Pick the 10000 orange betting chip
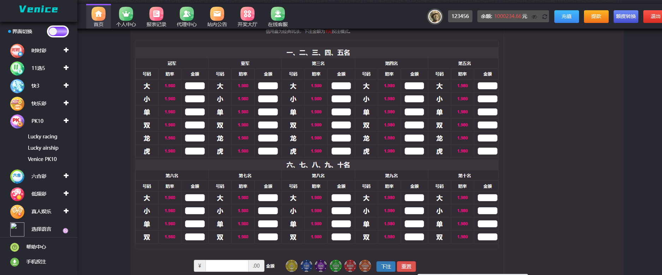Screen dimensions: 662x275 click(x=365, y=266)
